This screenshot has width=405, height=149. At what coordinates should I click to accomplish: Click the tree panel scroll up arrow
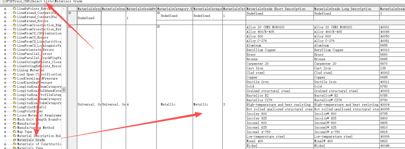click(64, 9)
